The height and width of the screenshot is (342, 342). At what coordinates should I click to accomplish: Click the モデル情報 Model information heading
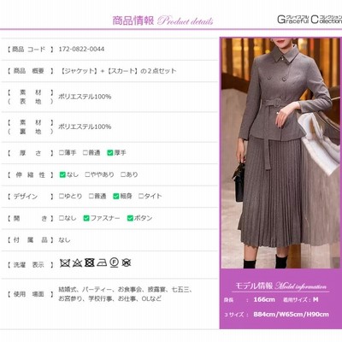tap(280, 286)
